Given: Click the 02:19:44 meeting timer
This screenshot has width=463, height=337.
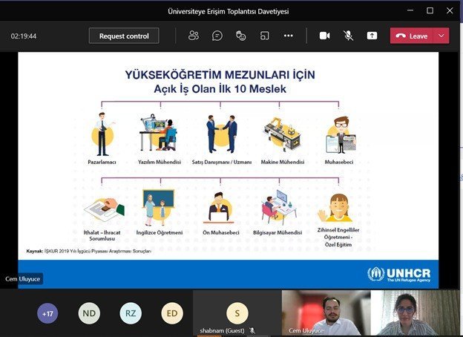Looking at the screenshot, I should tap(24, 36).
